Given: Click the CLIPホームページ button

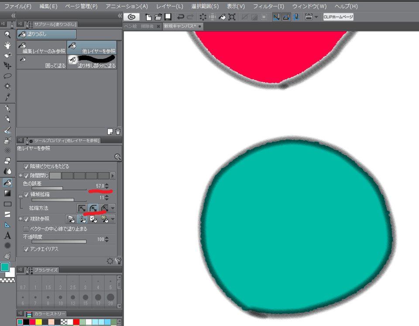Looking at the screenshot, I should click(338, 17).
